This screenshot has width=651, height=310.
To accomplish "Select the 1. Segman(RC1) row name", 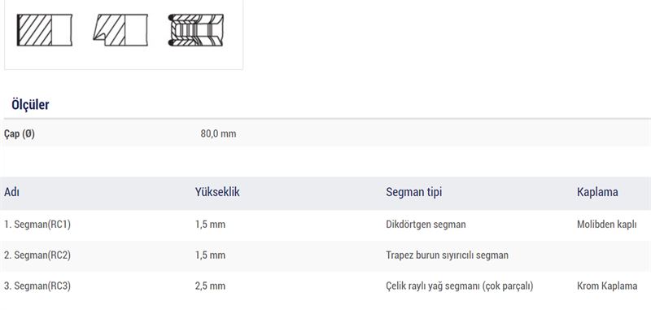I will [37, 225].
